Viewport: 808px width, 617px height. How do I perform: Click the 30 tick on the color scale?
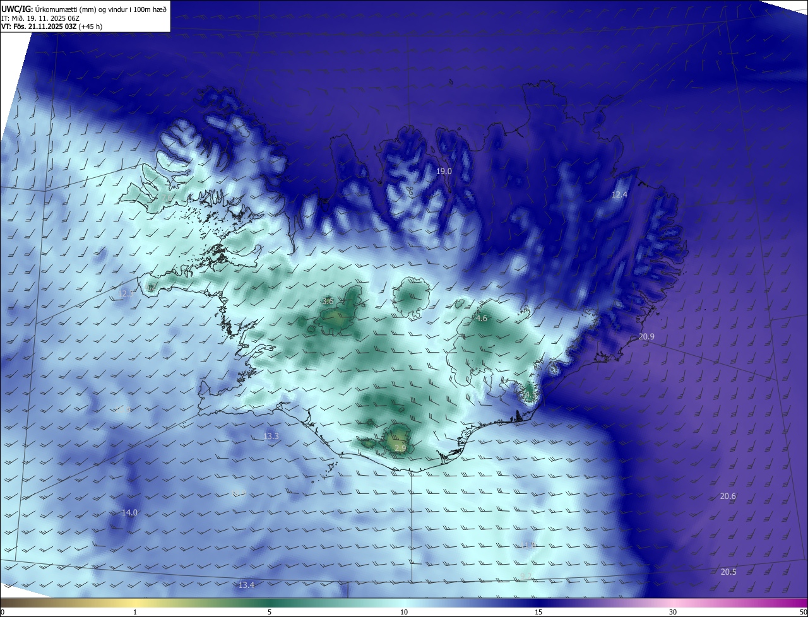click(673, 612)
